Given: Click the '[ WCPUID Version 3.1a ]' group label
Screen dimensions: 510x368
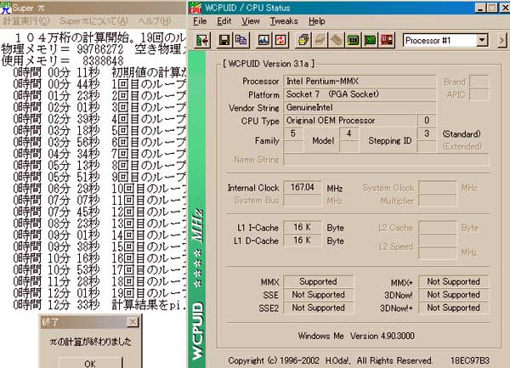Looking at the screenshot, I should (269, 64).
